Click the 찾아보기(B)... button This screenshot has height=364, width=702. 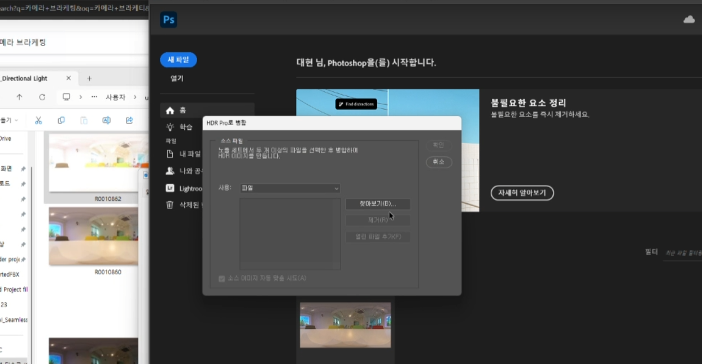coord(378,203)
